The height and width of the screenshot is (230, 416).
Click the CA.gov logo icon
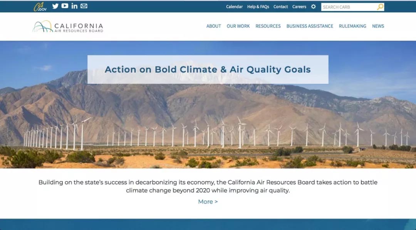(40, 7)
